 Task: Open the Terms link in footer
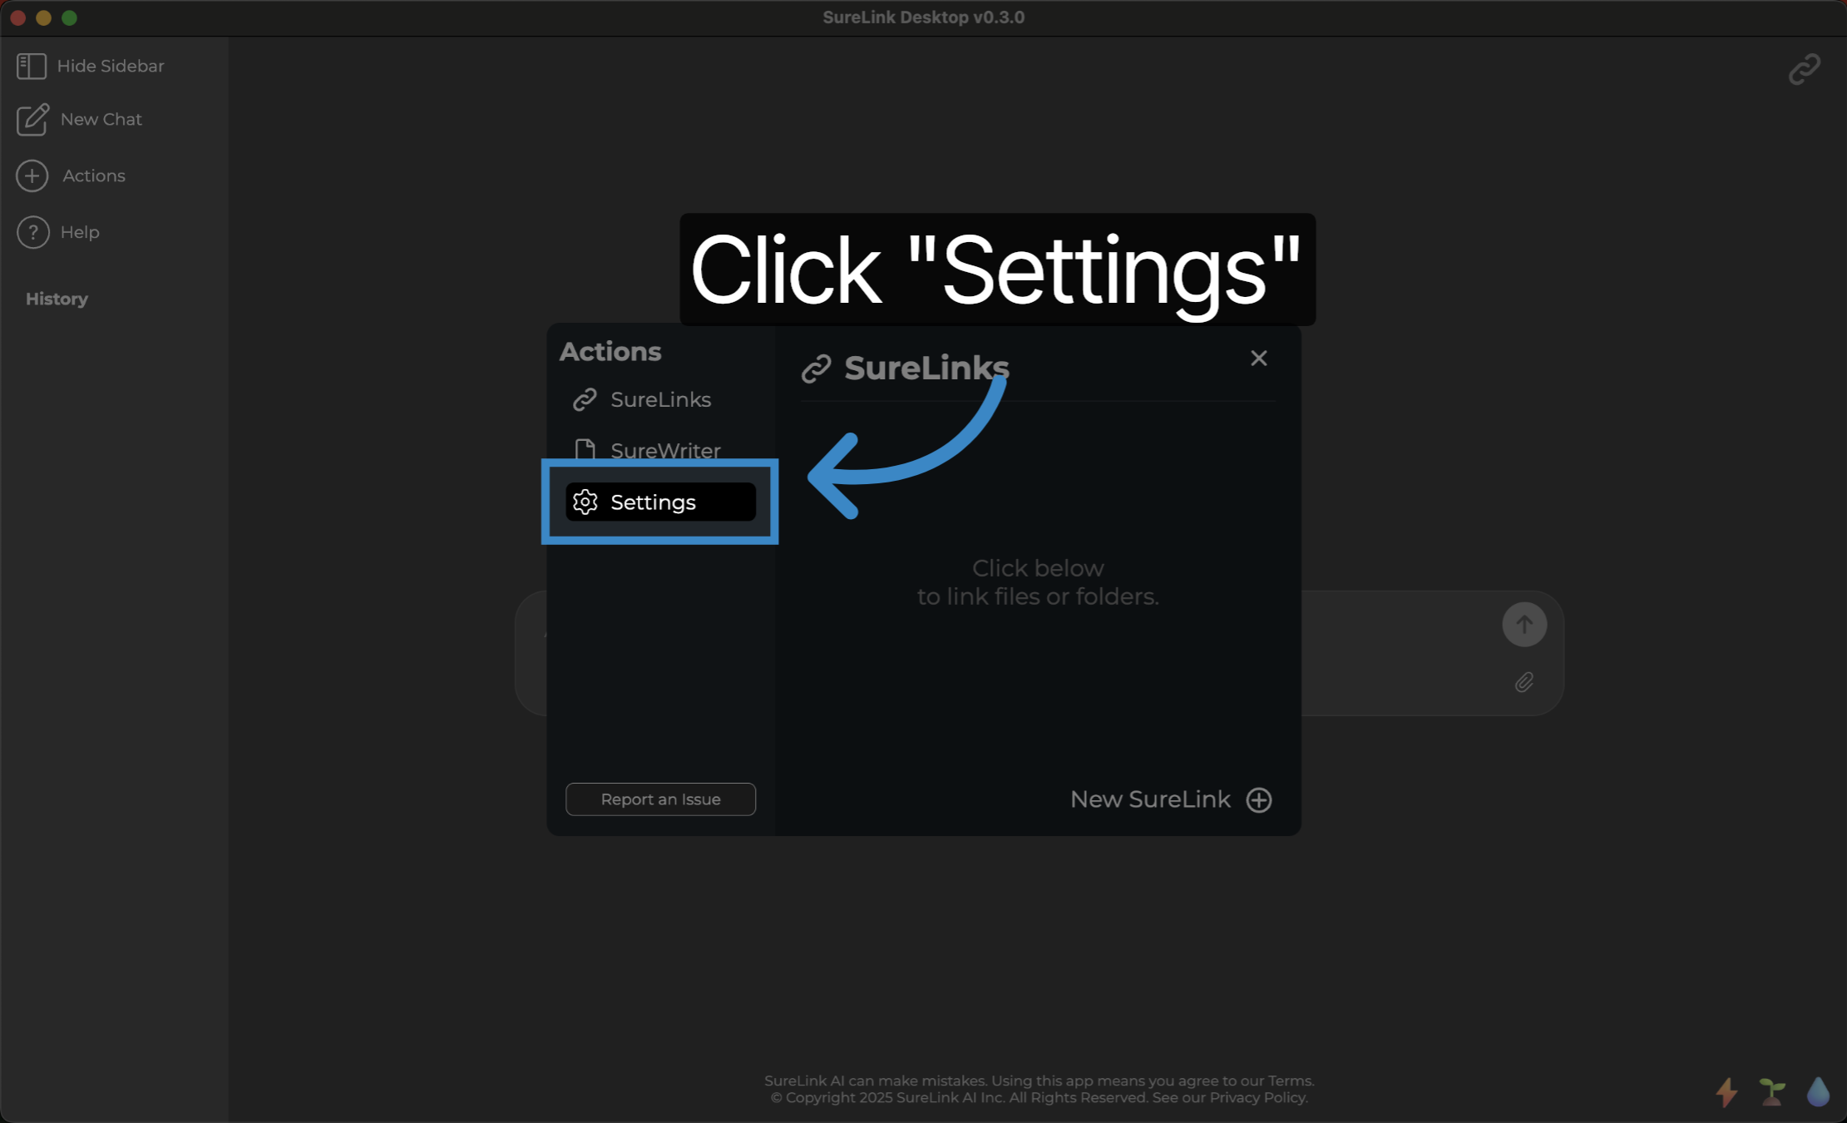tap(1289, 1081)
